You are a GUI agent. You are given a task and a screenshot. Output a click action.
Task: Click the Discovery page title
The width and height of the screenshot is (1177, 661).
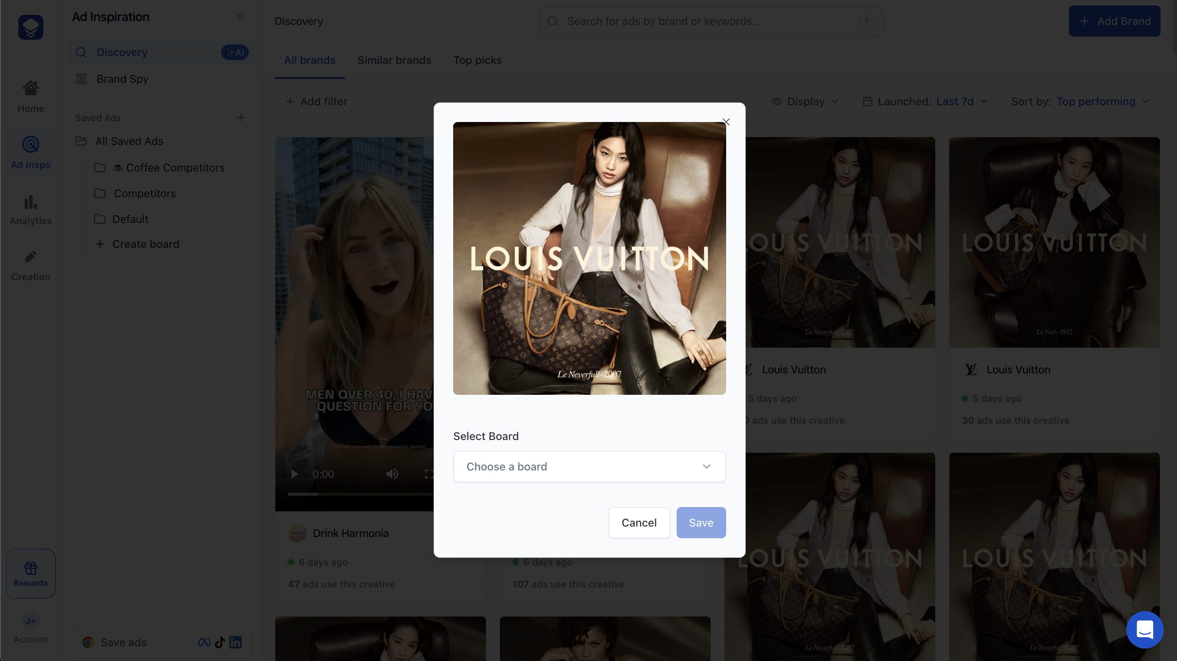(x=299, y=21)
